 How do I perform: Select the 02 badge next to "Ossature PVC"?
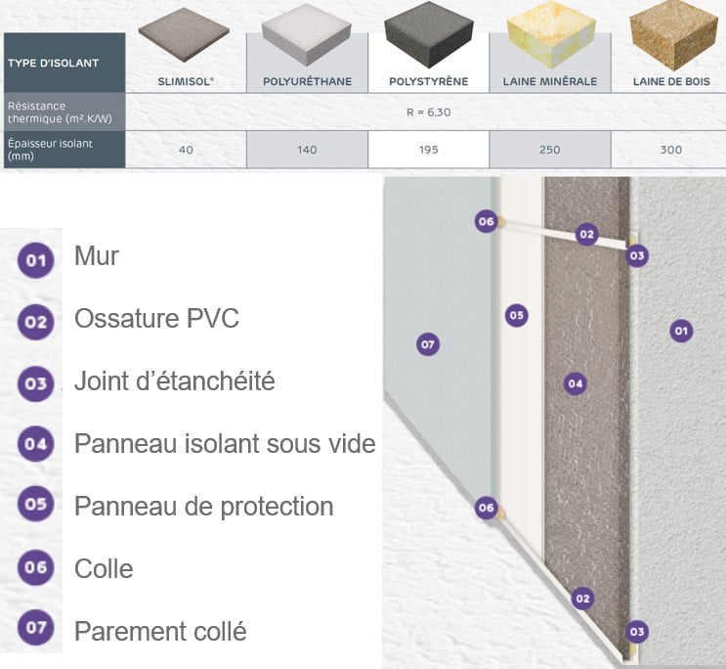coord(36,321)
